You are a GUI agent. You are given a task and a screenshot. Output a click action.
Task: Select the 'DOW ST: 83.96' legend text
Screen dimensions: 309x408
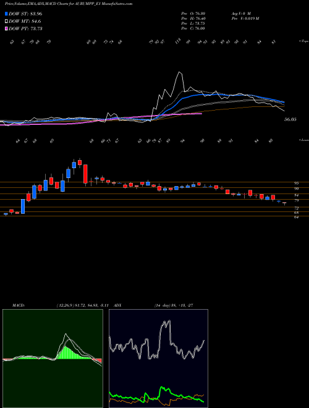pyautogui.click(x=25, y=14)
